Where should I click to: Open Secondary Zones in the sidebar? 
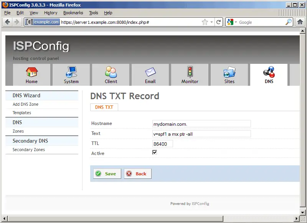click(x=28, y=150)
